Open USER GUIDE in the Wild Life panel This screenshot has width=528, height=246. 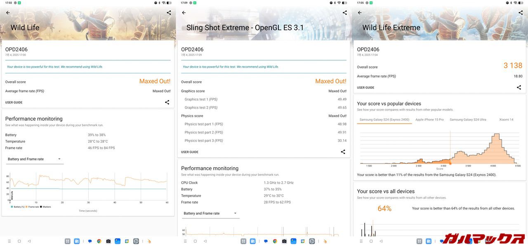point(14,103)
